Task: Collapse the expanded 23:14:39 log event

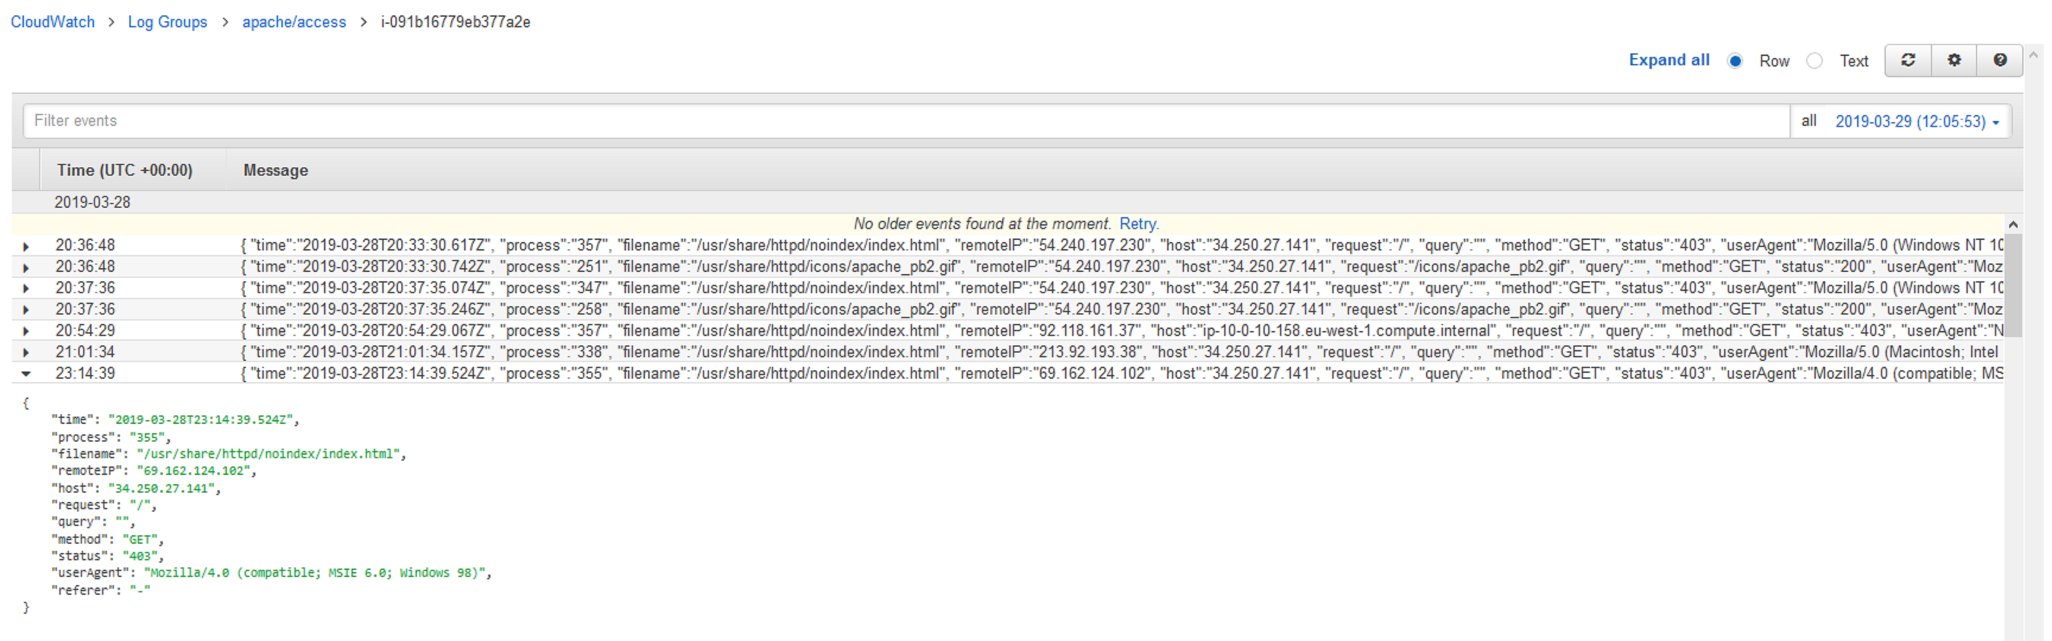Action: click(x=26, y=373)
